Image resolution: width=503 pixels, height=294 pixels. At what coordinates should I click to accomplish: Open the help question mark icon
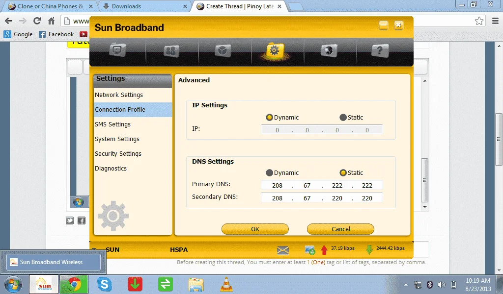(x=380, y=51)
